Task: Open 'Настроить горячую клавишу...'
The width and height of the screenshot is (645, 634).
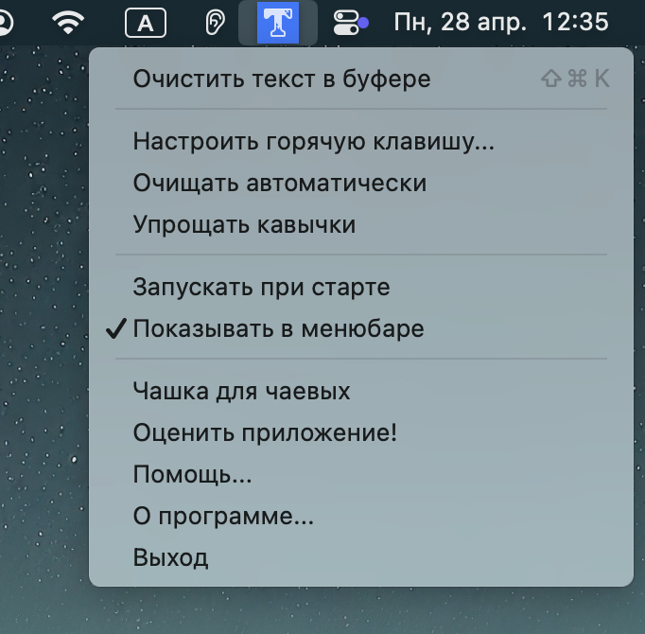Action: click(x=361, y=141)
